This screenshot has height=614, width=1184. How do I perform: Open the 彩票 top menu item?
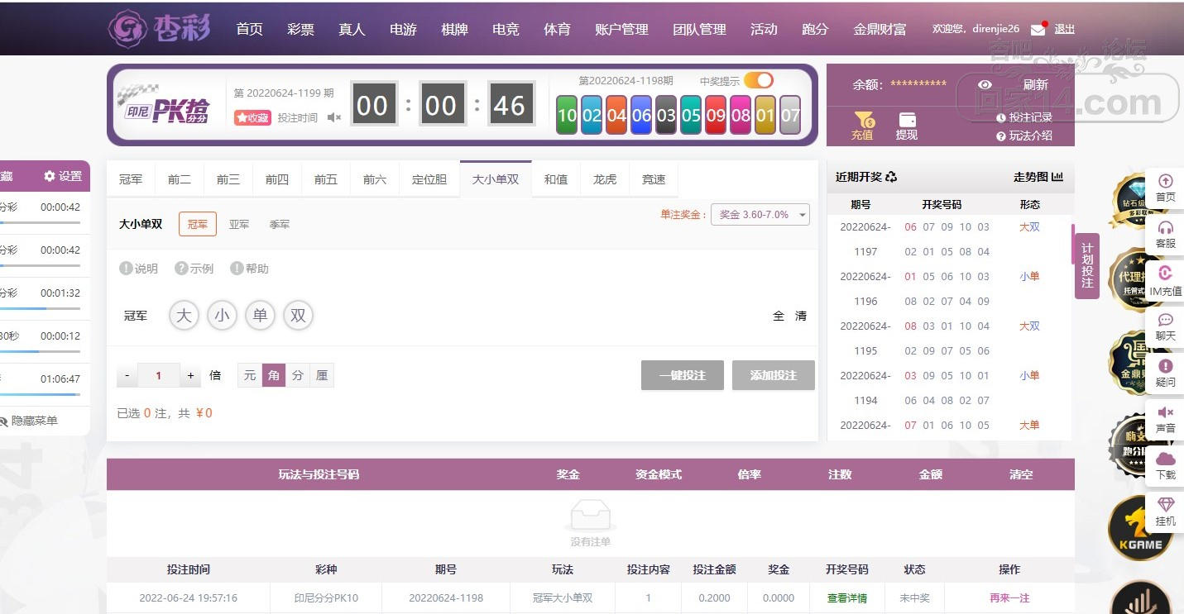[x=300, y=29]
